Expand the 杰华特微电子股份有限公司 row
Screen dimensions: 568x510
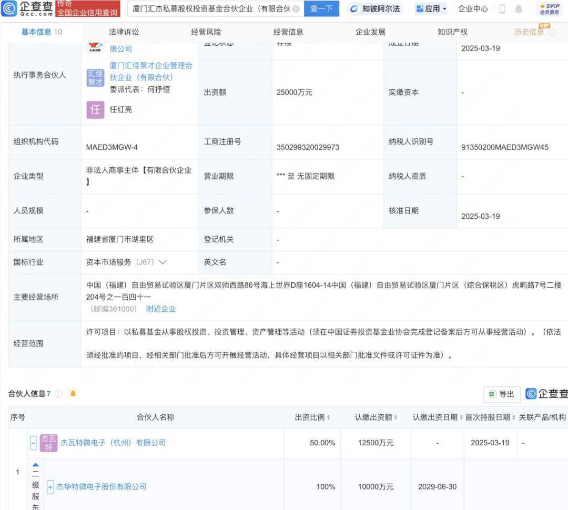pyautogui.click(x=50, y=487)
